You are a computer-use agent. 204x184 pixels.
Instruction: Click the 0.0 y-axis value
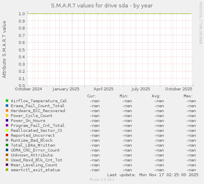pyautogui.click(x=22, y=86)
